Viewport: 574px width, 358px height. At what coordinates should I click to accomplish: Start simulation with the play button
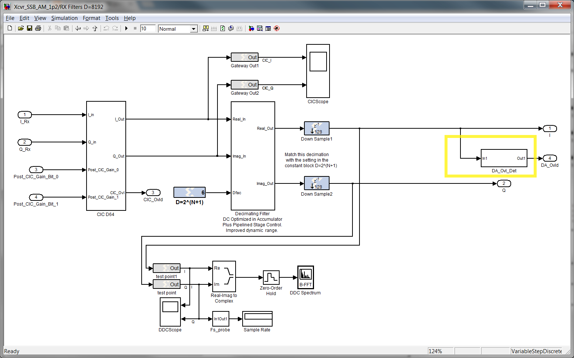point(126,28)
